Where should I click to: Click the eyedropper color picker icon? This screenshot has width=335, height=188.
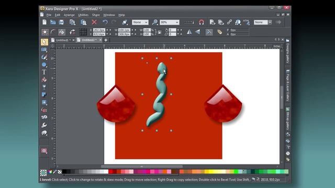point(54,172)
